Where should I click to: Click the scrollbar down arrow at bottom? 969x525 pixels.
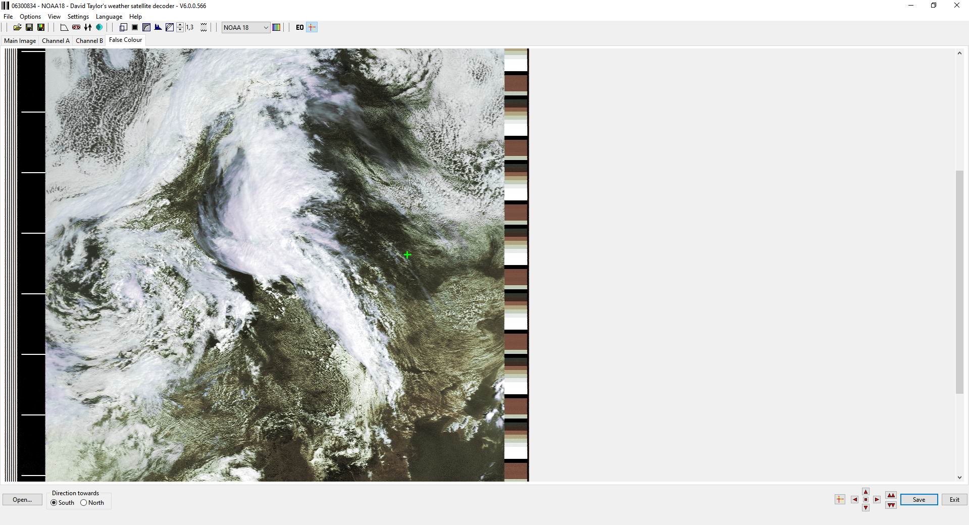pos(959,478)
